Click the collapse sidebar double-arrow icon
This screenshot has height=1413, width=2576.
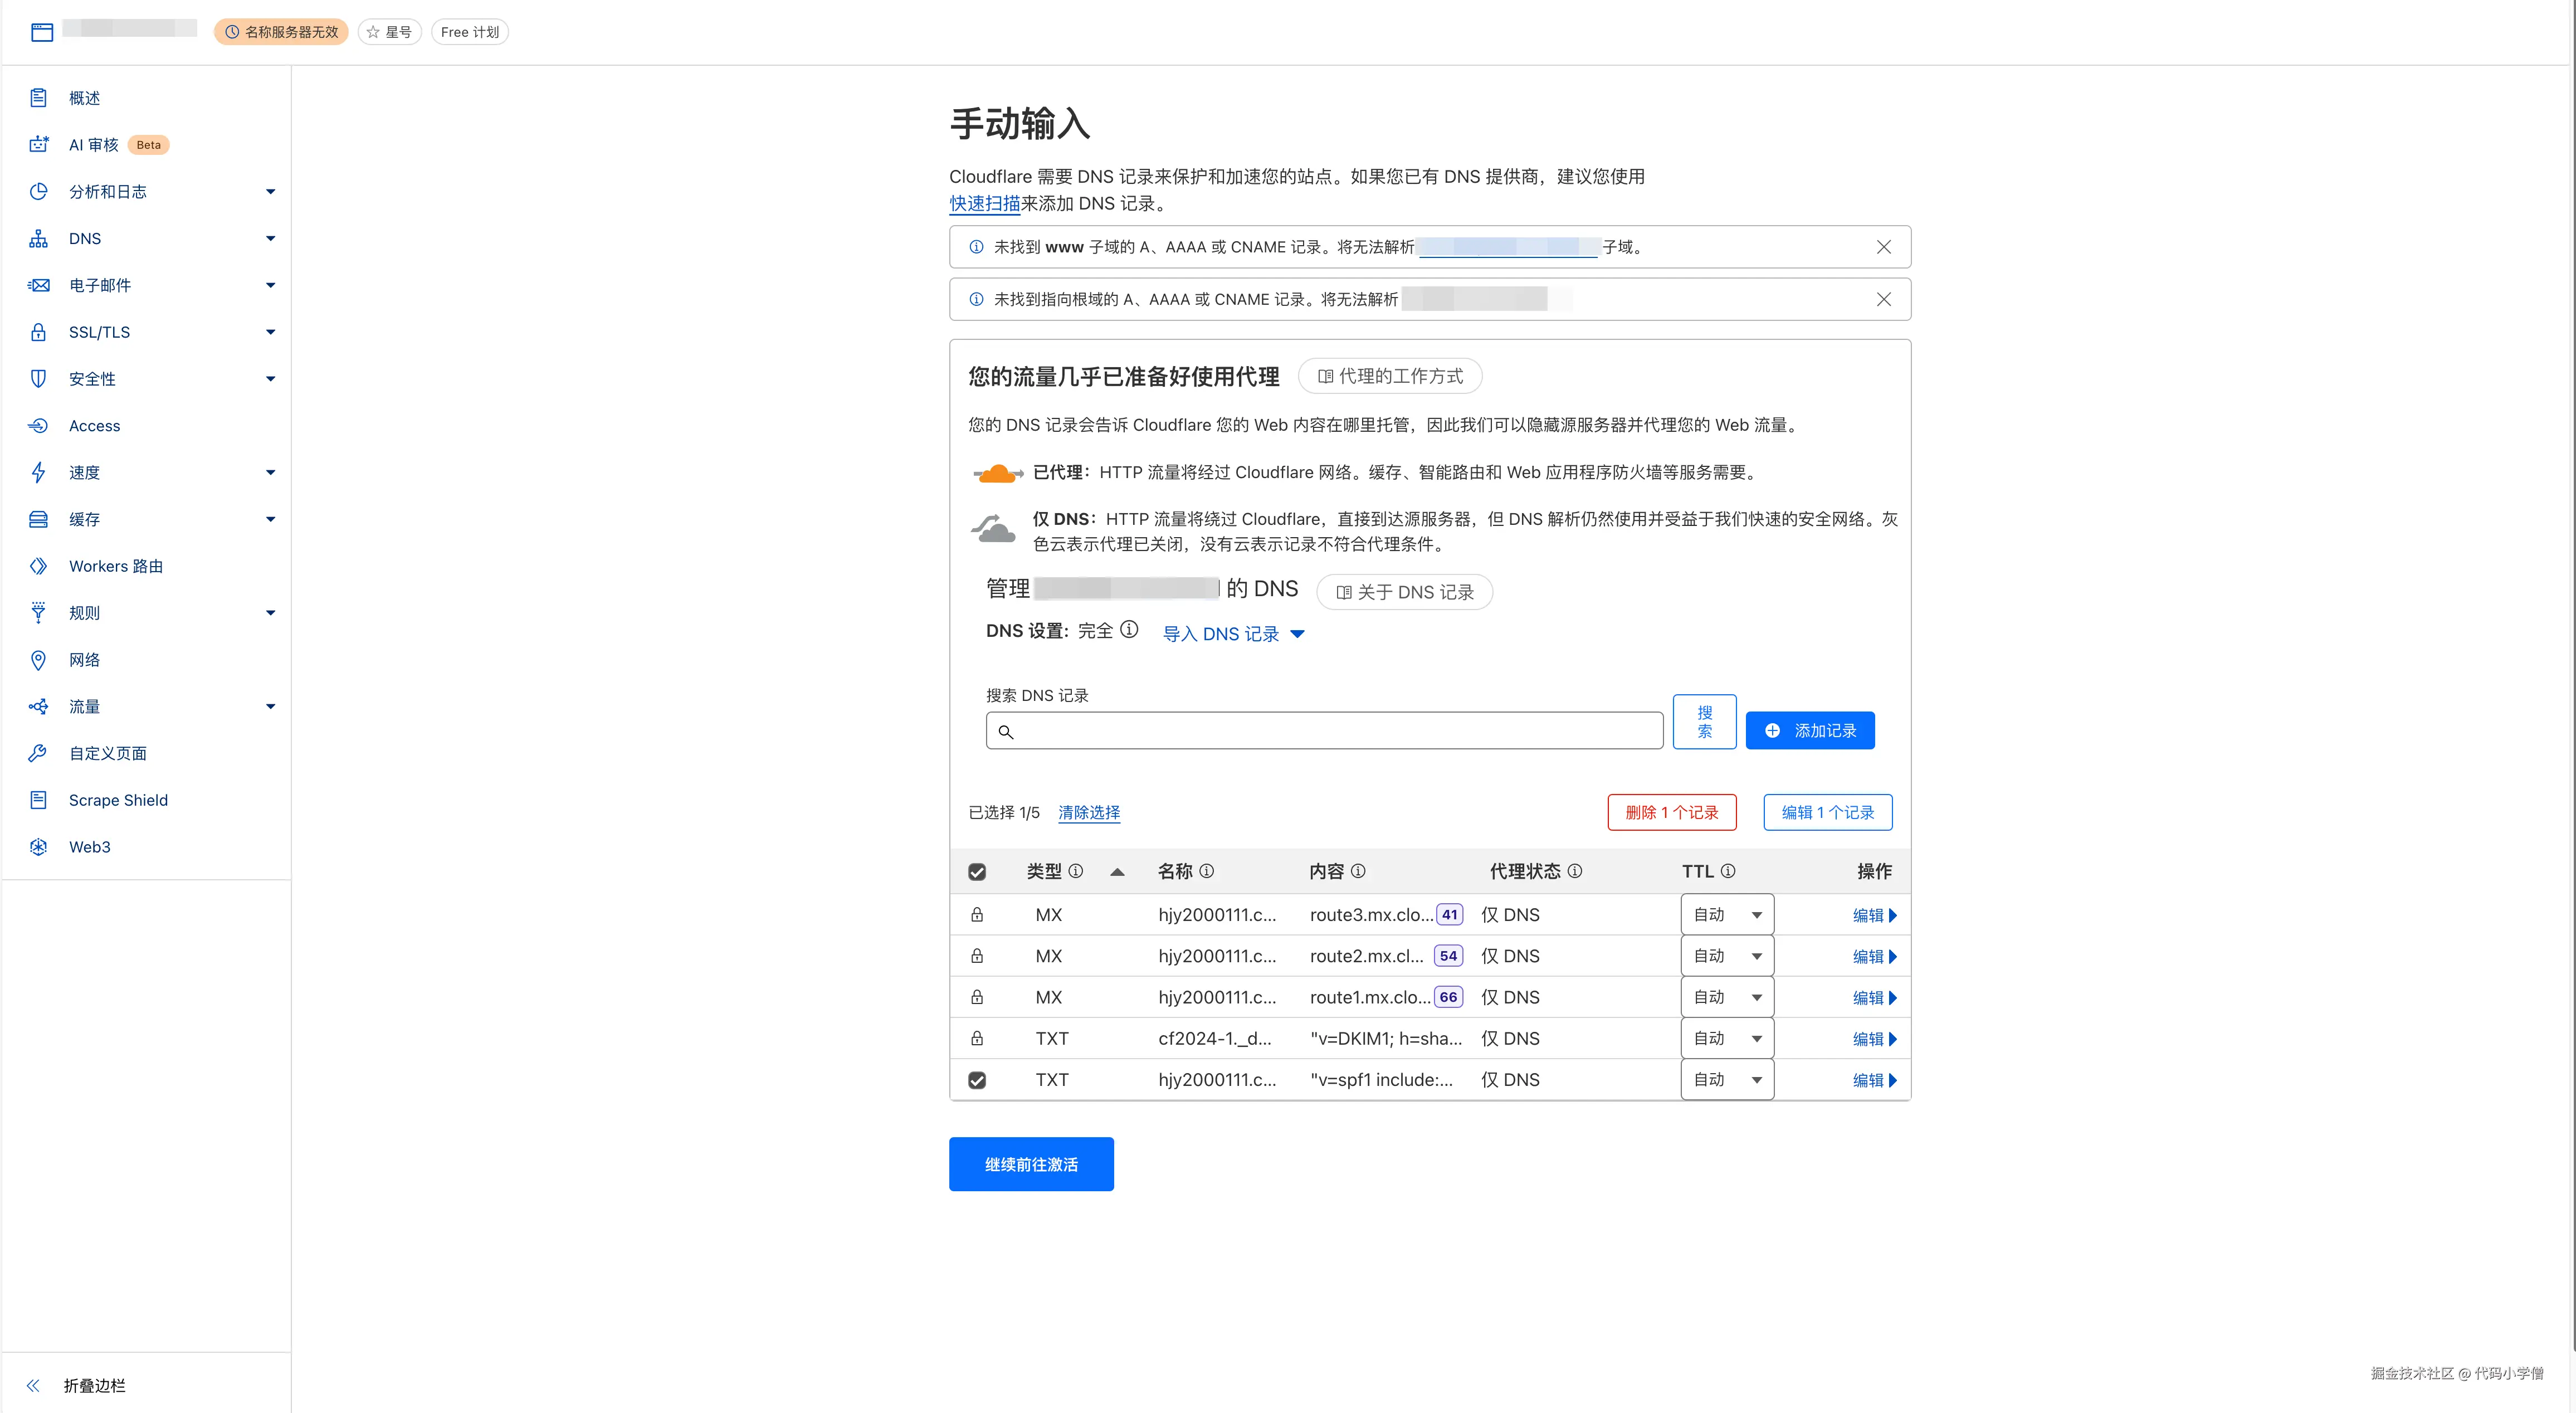pyautogui.click(x=33, y=1385)
